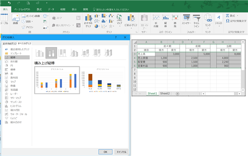Switch to the Recommended Charts (おすすめグラフ) dialog tab
The image size is (248, 156).
[x=10, y=43]
